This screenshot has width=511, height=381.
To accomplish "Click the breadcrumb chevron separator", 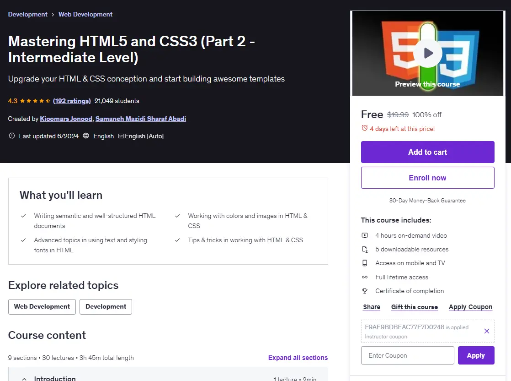I will coord(53,15).
